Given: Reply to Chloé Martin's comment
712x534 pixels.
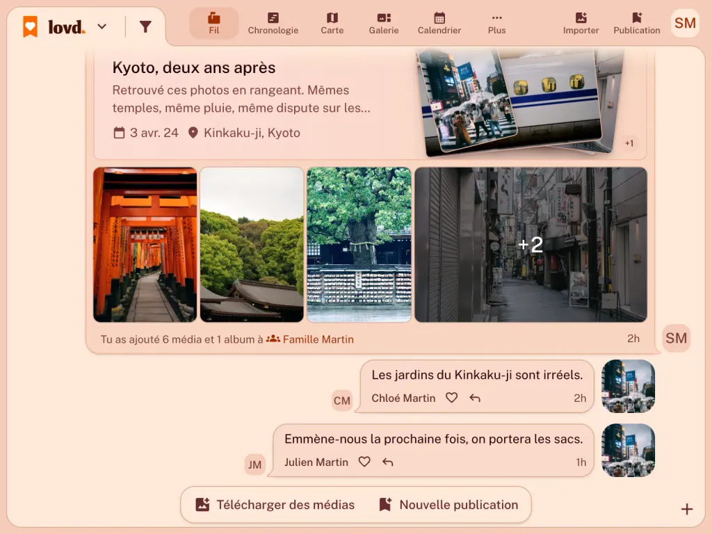Looking at the screenshot, I should click(475, 398).
